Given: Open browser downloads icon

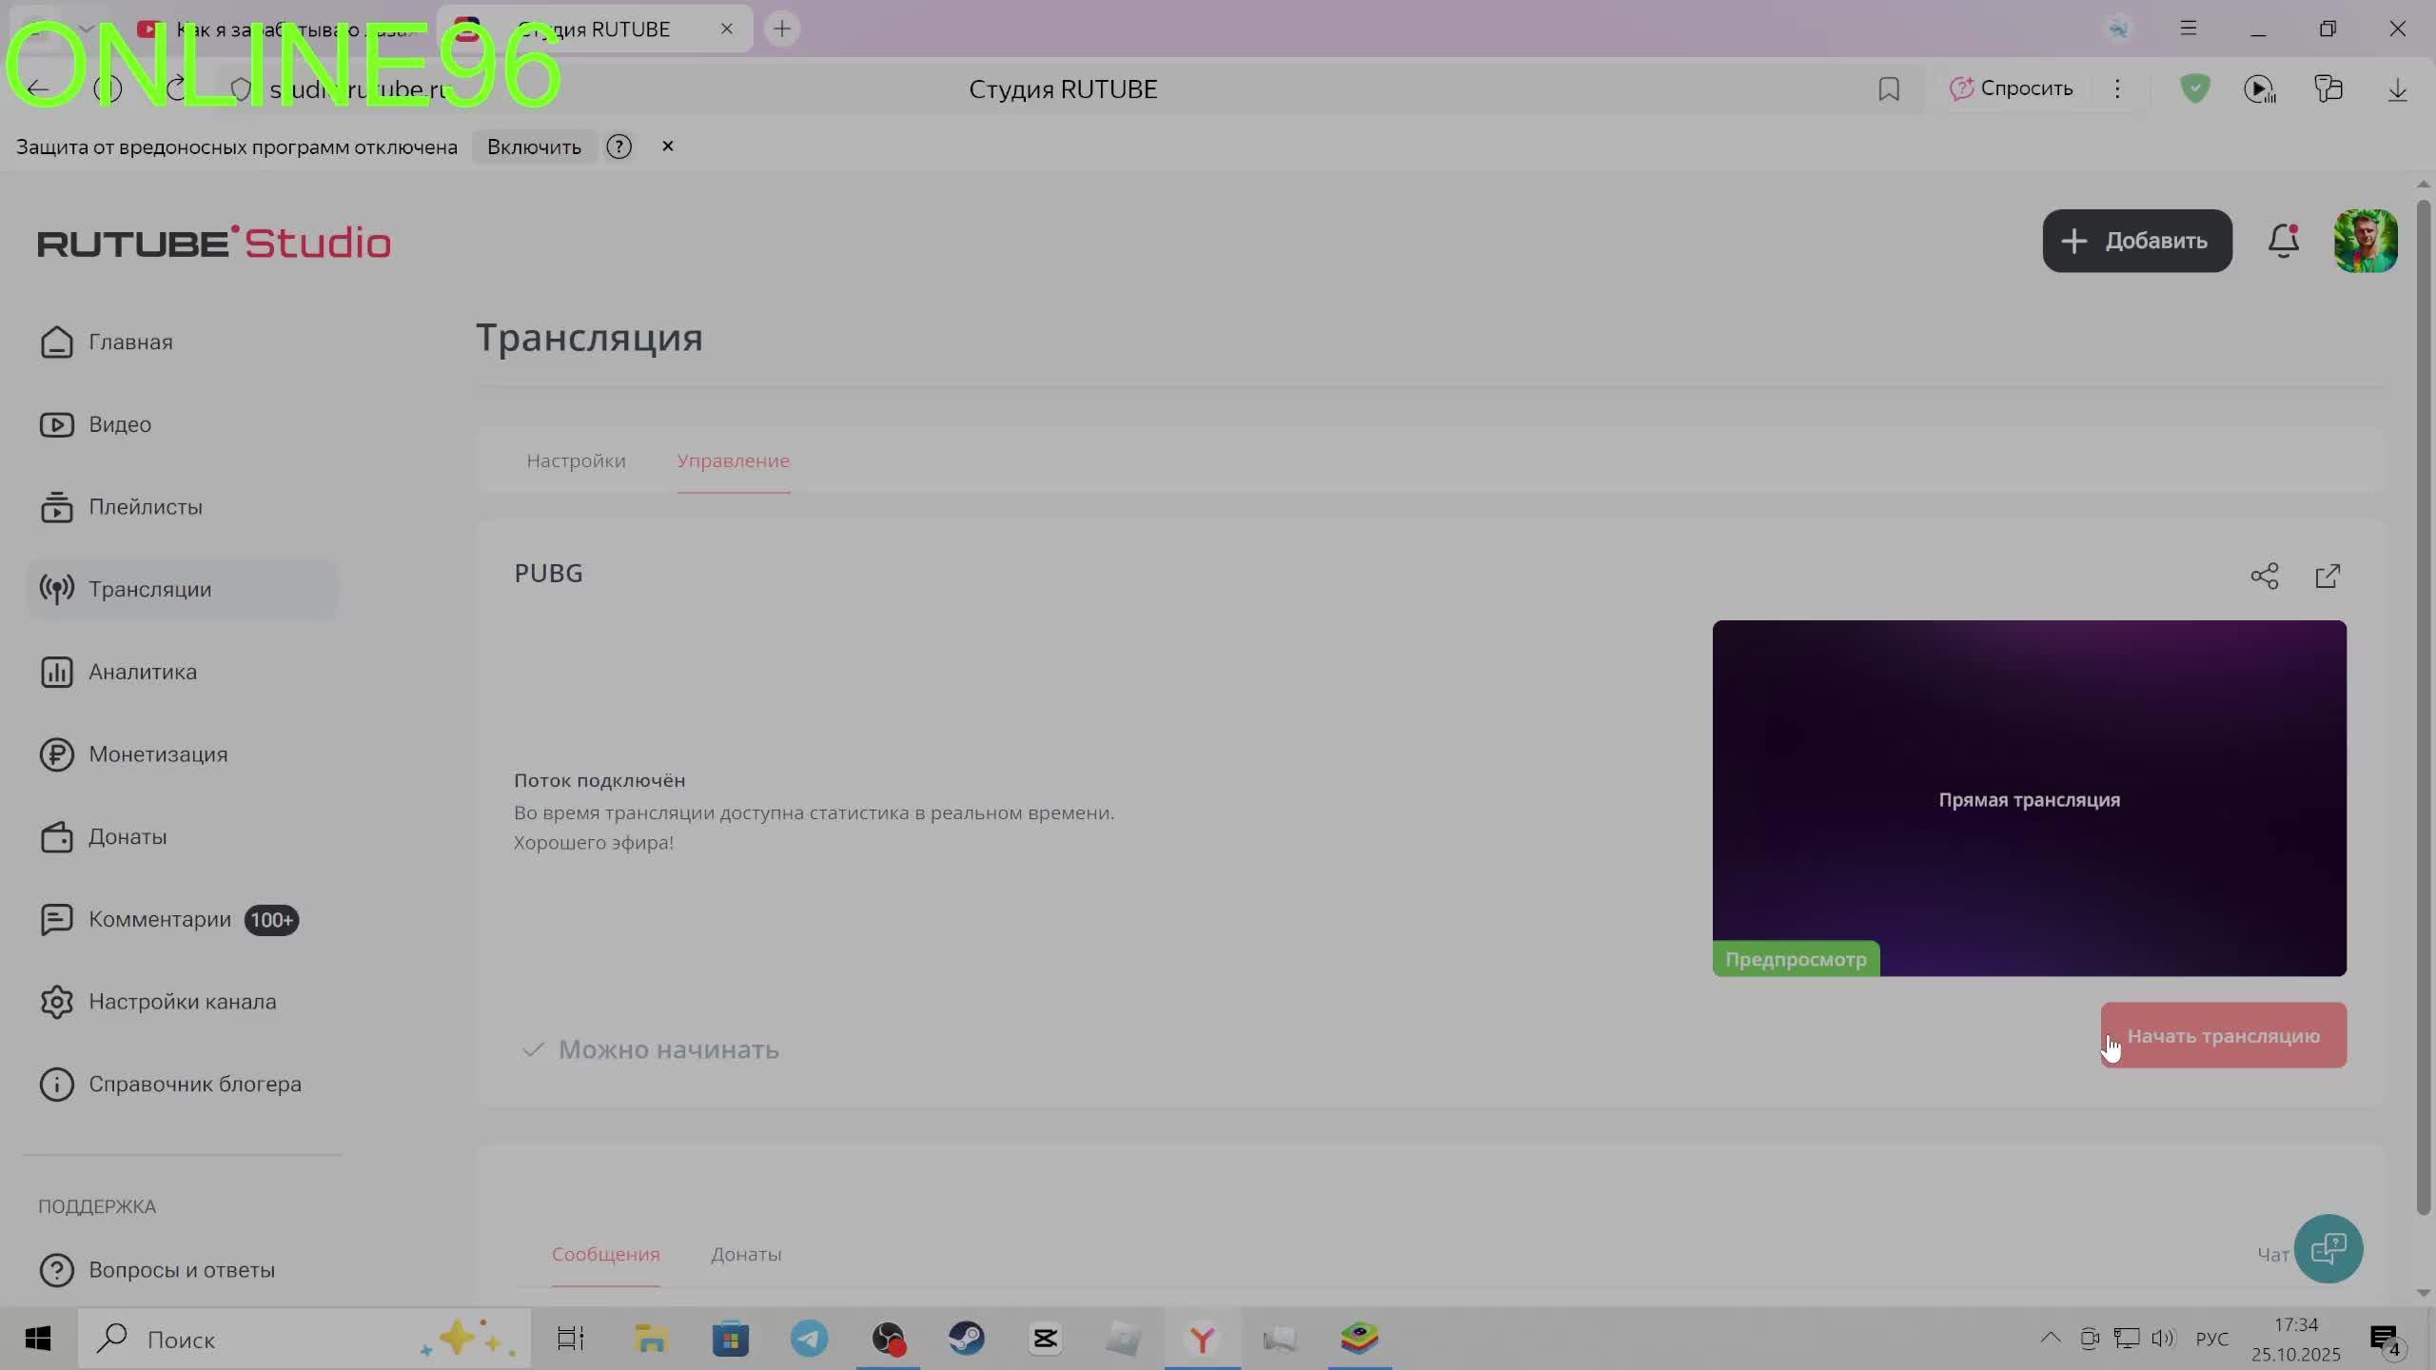Looking at the screenshot, I should coord(2397,89).
